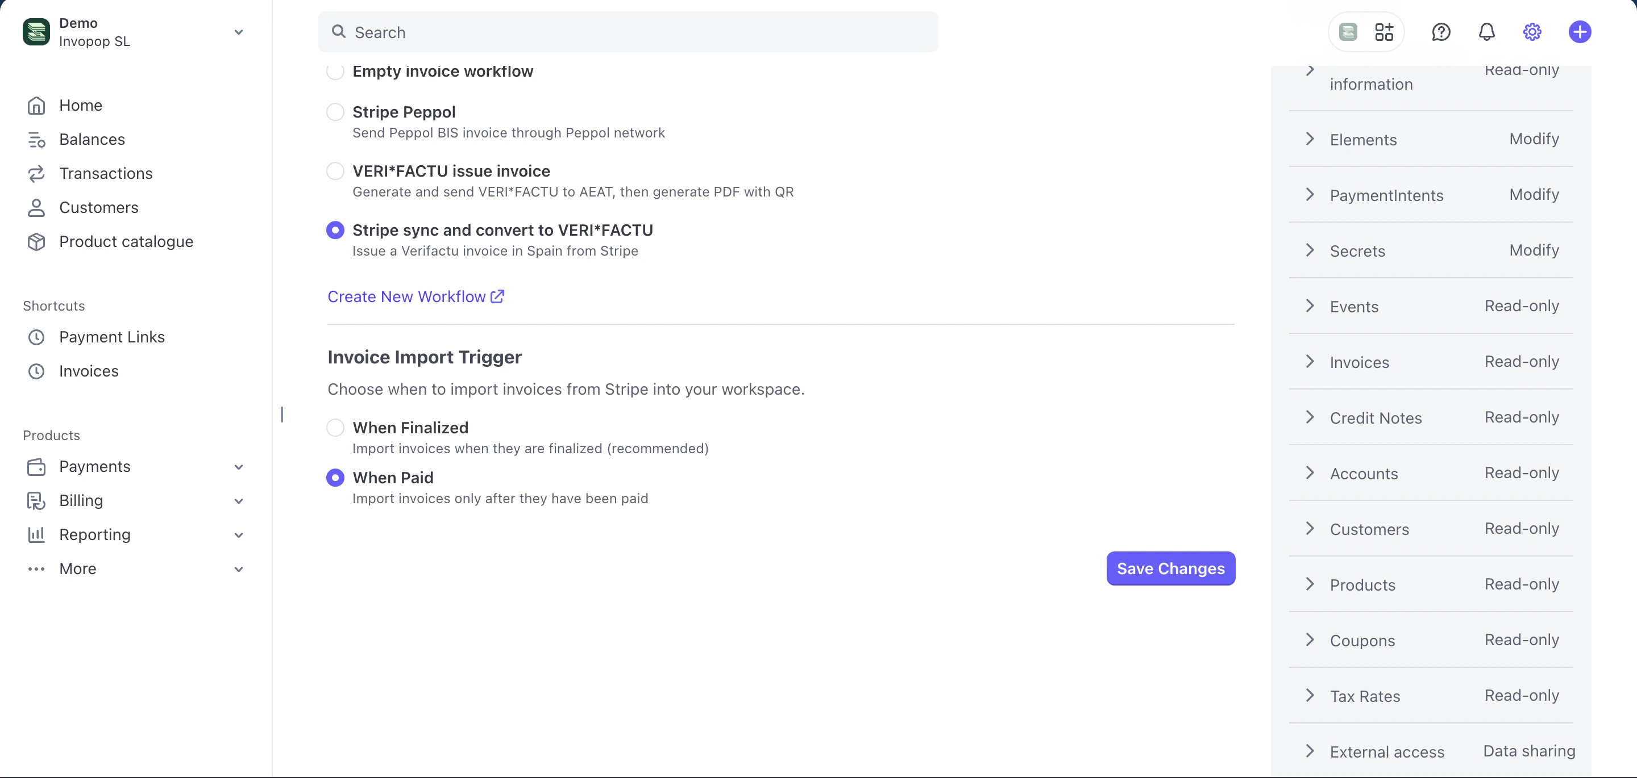Screen dimensions: 1637x778
Task: View Customers from the sidebar
Action: 99,207
